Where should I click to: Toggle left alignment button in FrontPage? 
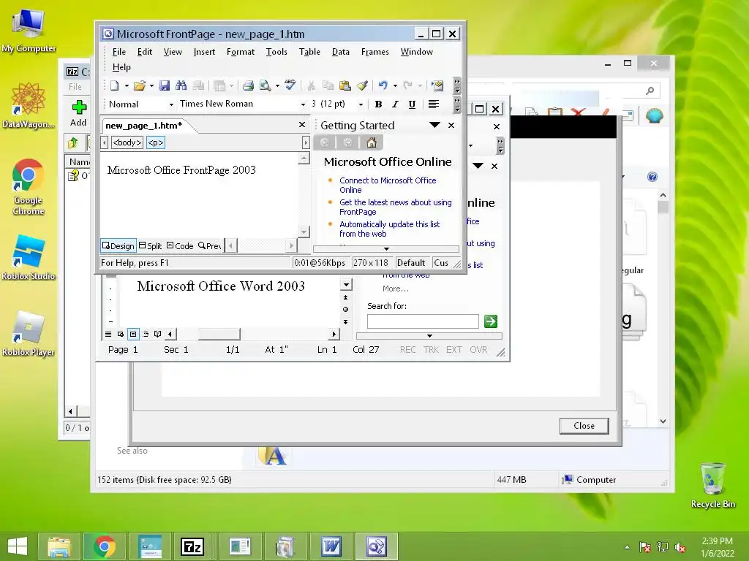point(434,104)
